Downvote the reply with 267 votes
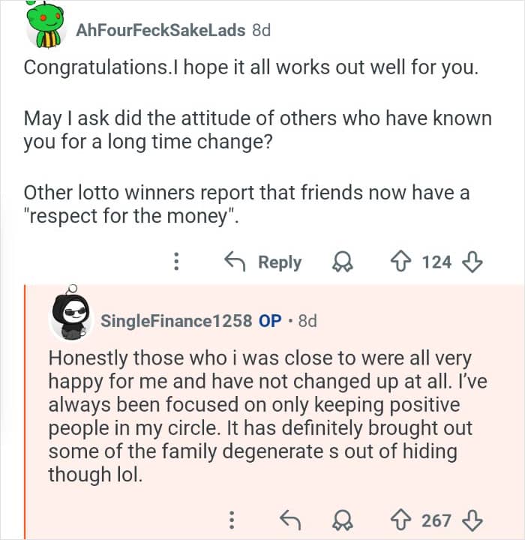This screenshot has height=540, width=525. (x=472, y=520)
